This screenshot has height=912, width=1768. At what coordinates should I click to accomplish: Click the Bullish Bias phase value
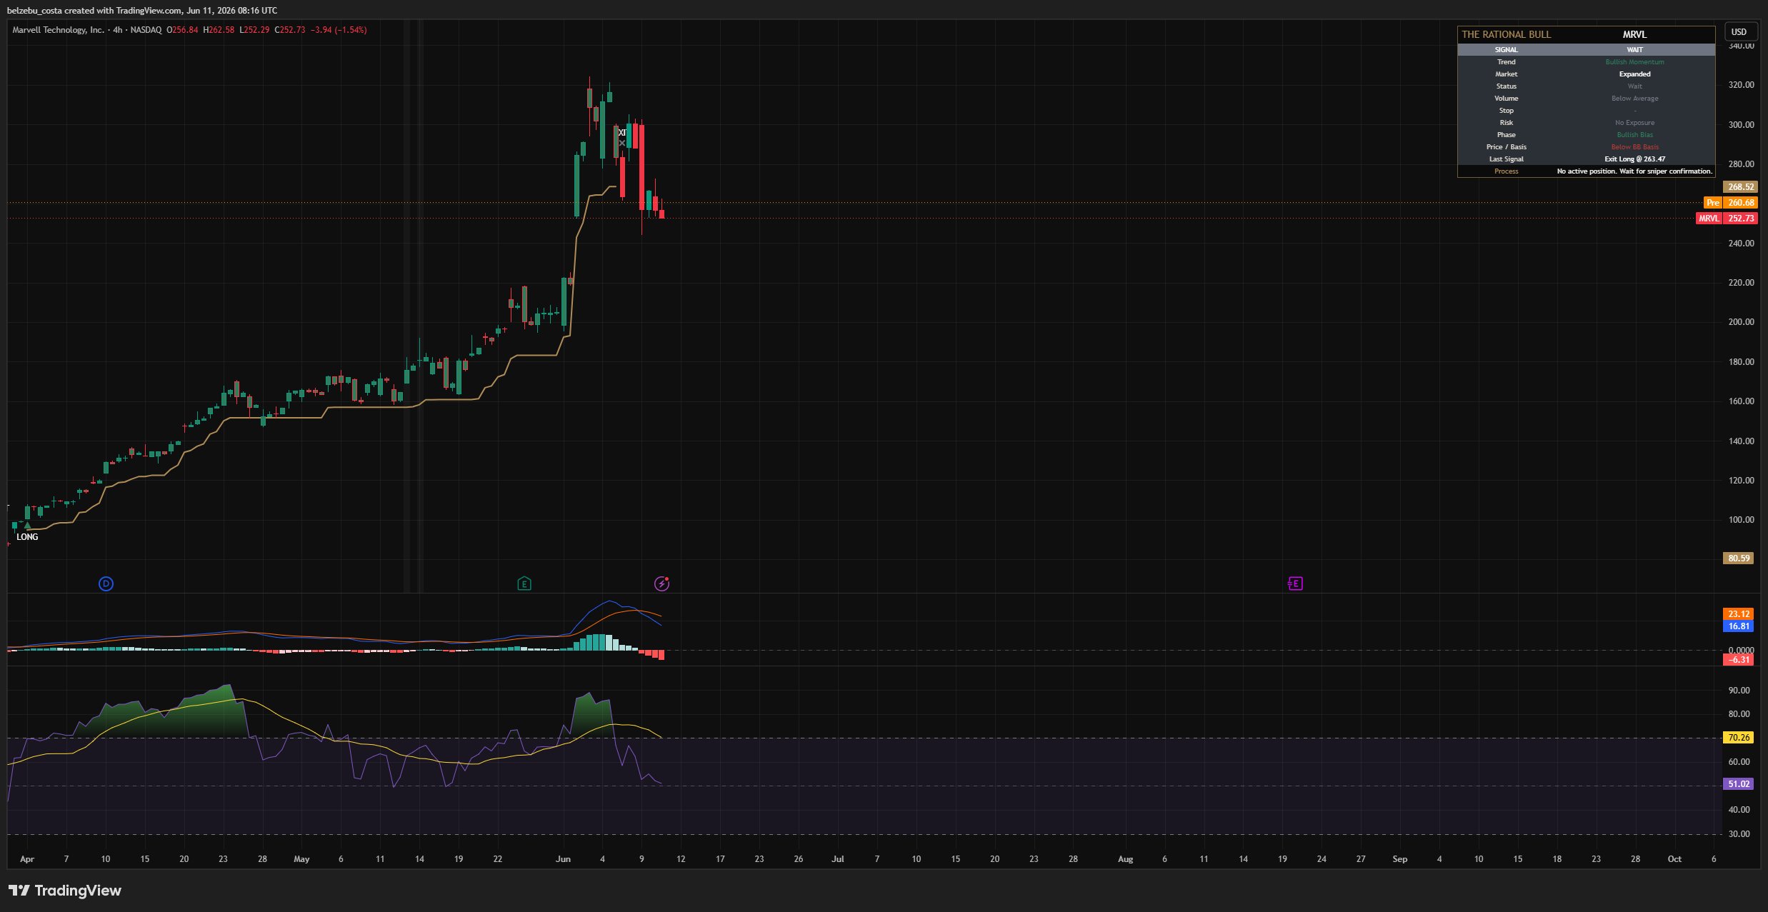click(1634, 135)
